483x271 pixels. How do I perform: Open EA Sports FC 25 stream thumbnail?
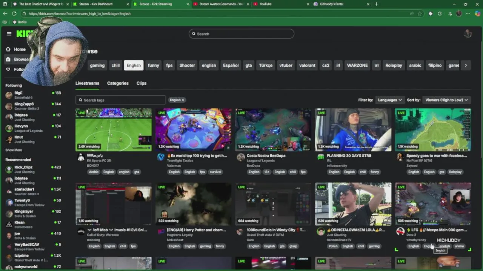tap(114, 130)
